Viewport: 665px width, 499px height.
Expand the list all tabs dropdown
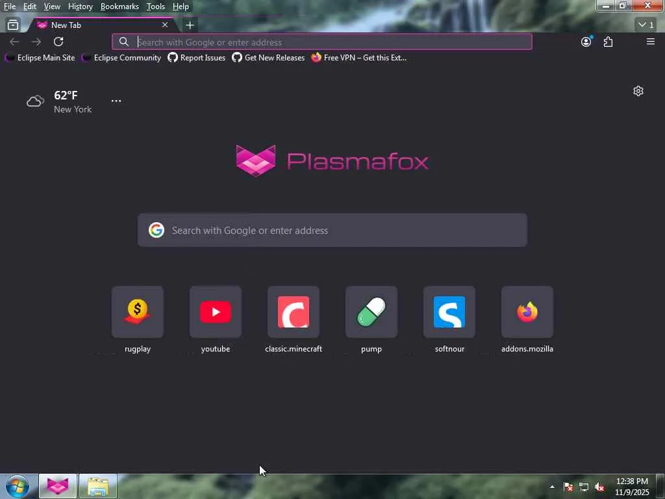(x=646, y=25)
